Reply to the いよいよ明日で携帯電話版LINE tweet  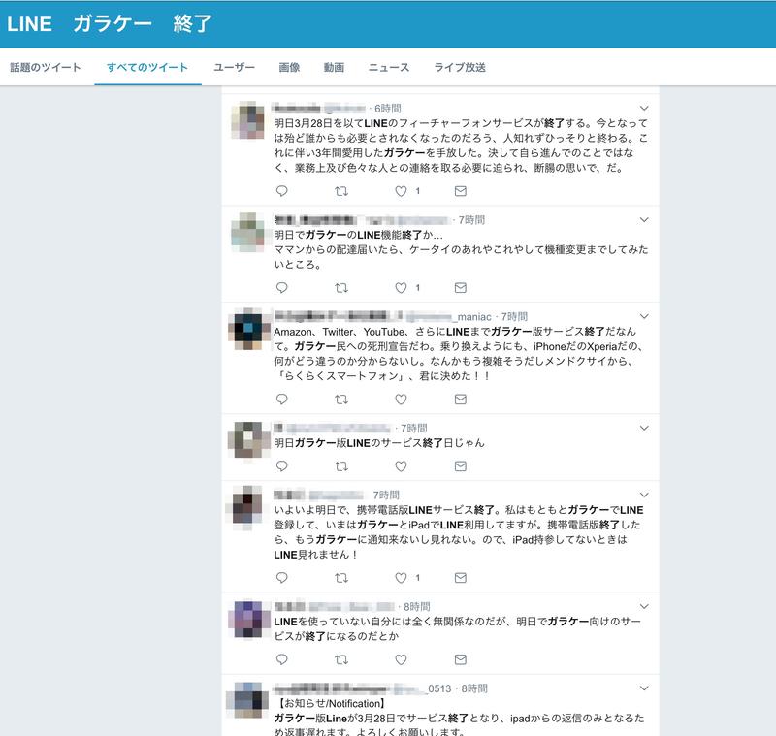(281, 577)
